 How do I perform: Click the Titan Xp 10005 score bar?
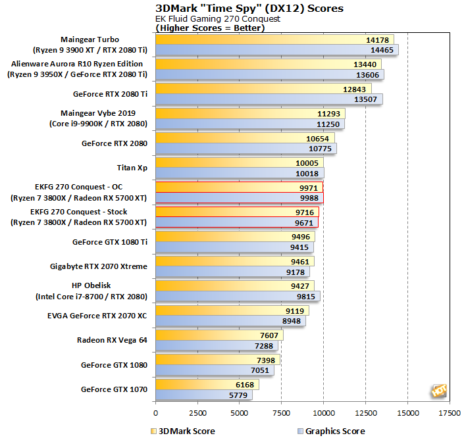pos(240,163)
